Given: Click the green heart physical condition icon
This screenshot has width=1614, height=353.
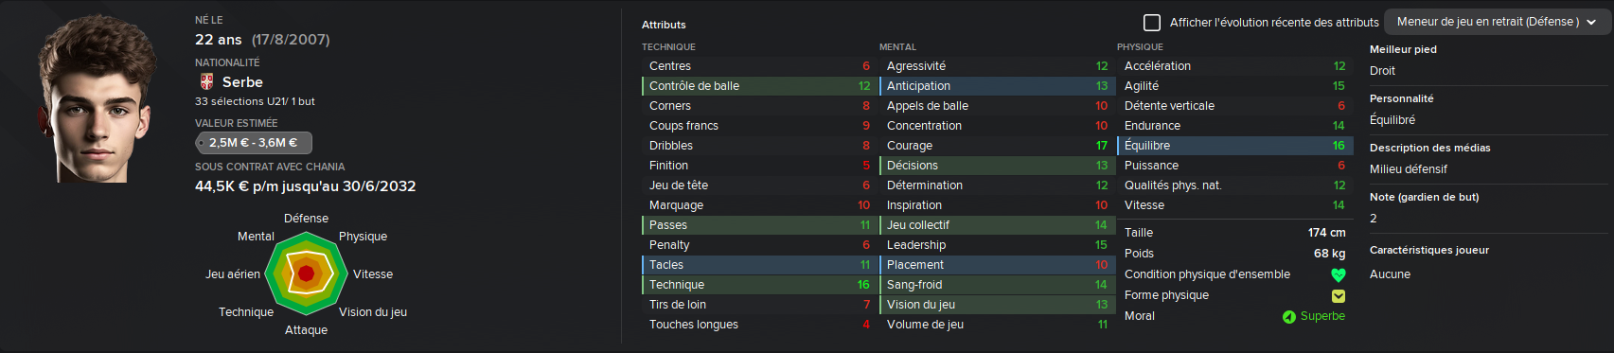Looking at the screenshot, I should tap(1338, 275).
